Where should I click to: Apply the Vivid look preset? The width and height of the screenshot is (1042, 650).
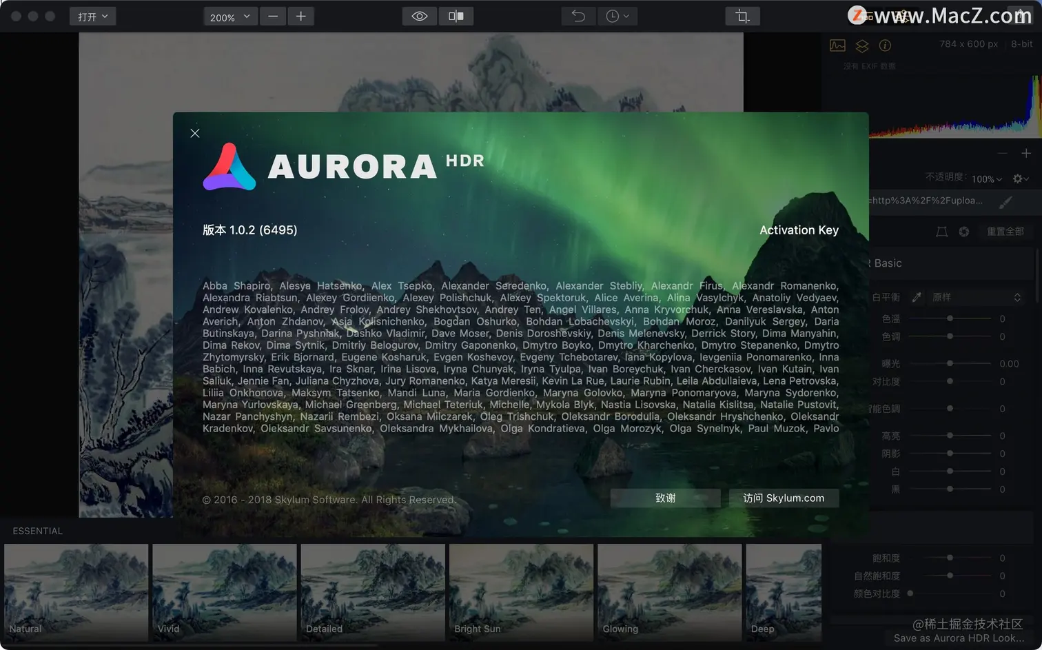click(224, 592)
